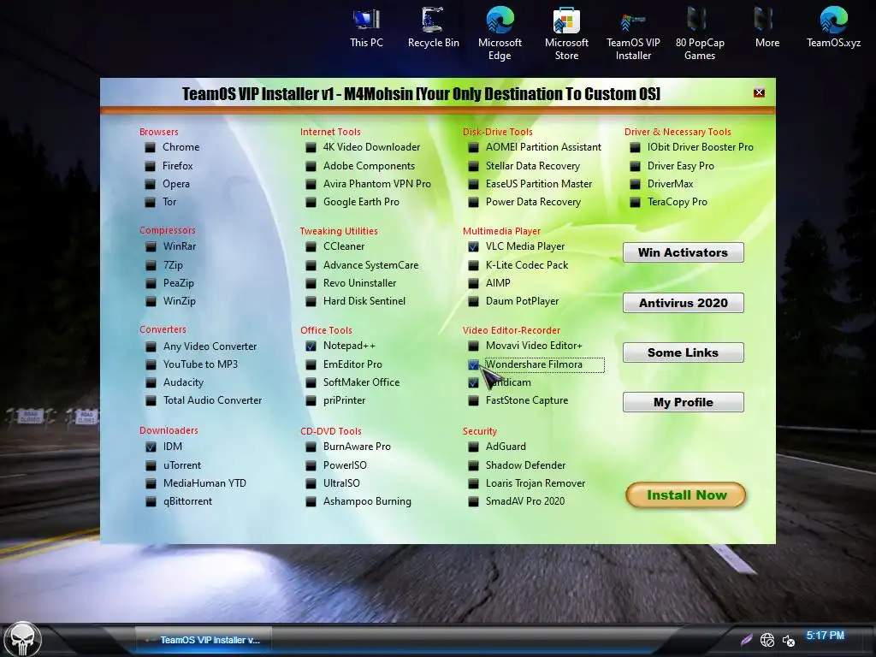This screenshot has height=657, width=876.
Task: Uncheck the IDM downloader checkbox
Action: click(151, 447)
